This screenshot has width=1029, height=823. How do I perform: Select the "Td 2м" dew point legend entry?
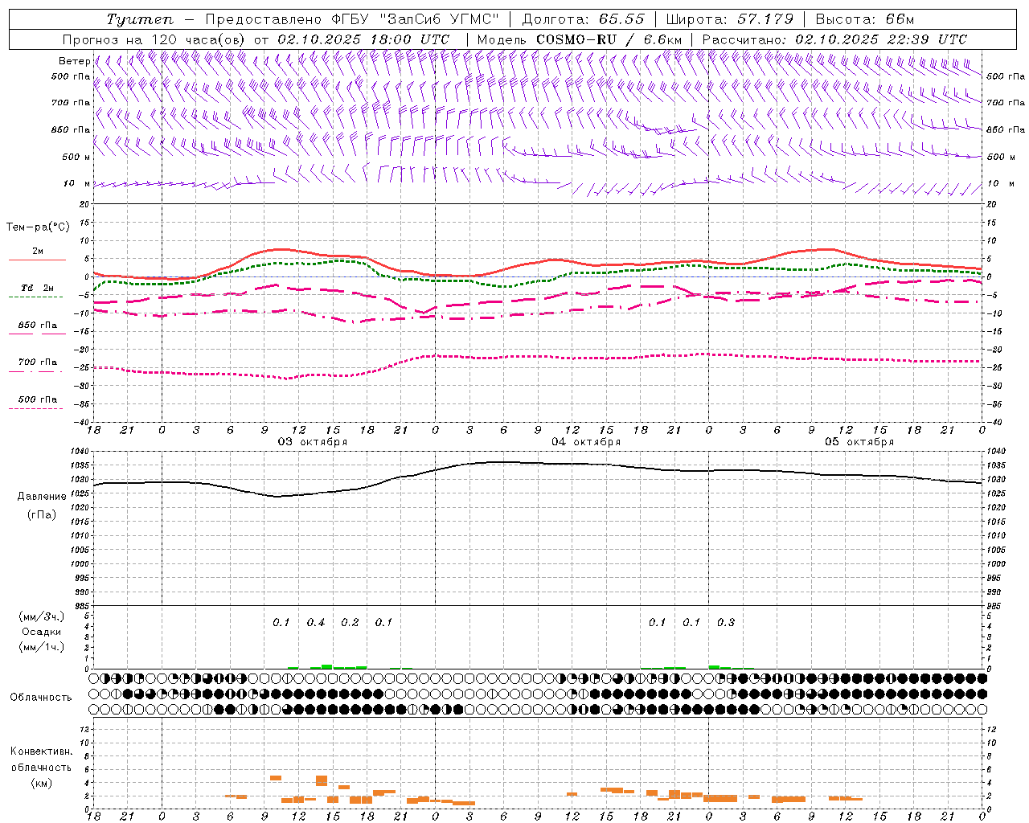[x=37, y=288]
